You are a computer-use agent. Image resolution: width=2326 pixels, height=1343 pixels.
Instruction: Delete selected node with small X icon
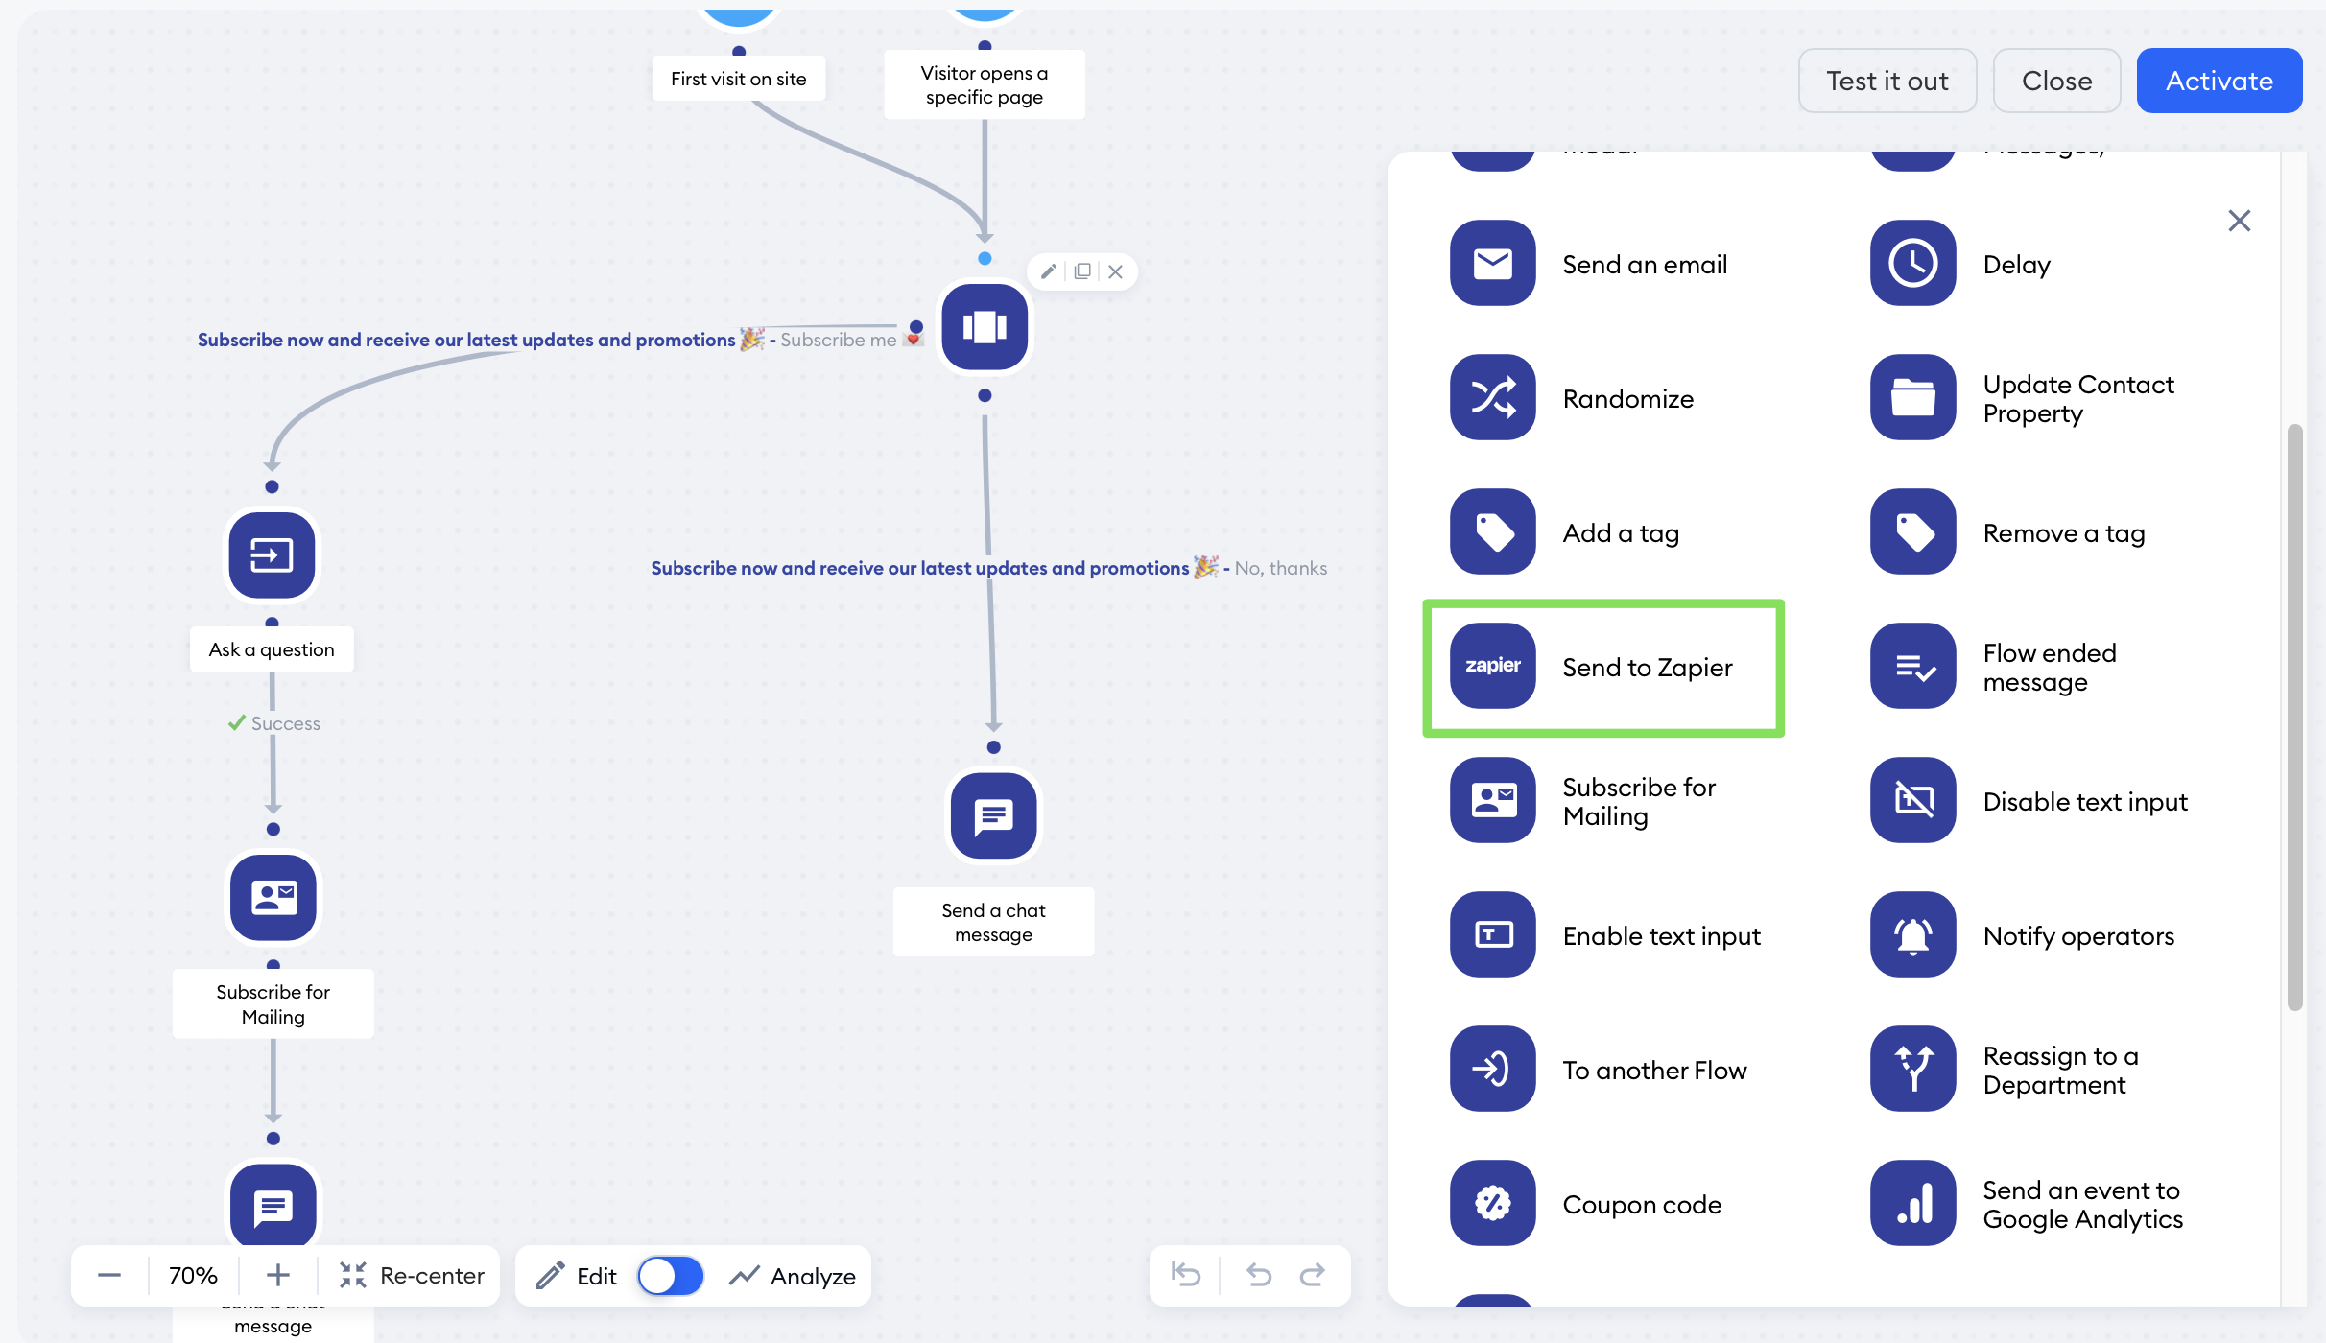coord(1115,271)
